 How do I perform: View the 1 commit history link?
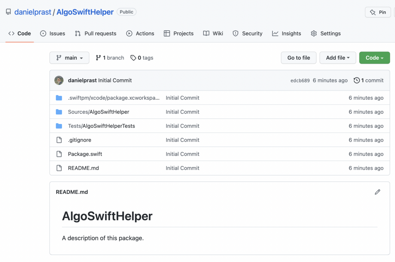click(x=369, y=80)
